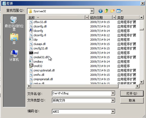Screen dimensions: 146x118
Task: Select the cliconfg.dll file icon
Action: 31,26
